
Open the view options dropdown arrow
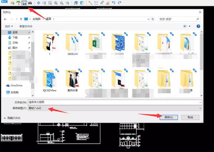(189, 26)
